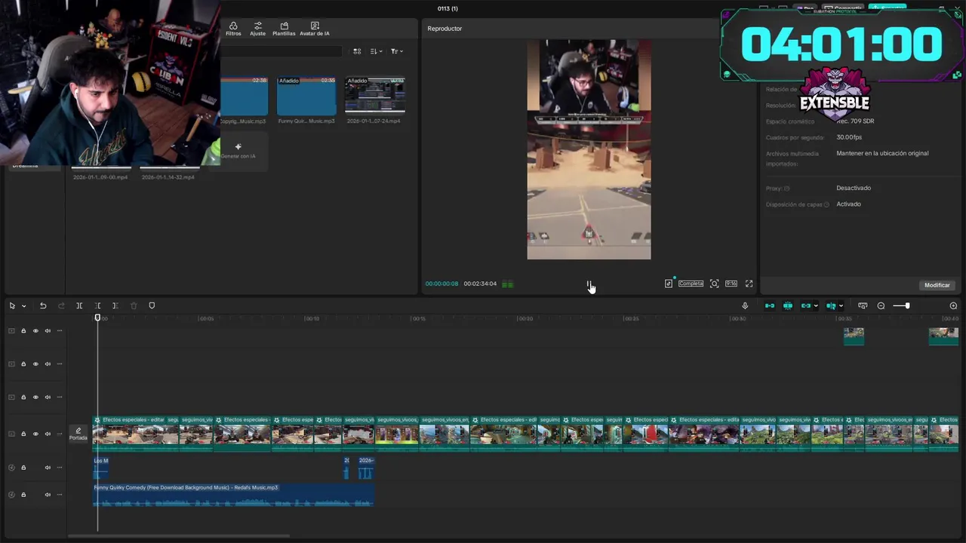Viewport: 966px width, 543px height.
Task: Click the playhead handle on the ruler
Action: point(97,318)
